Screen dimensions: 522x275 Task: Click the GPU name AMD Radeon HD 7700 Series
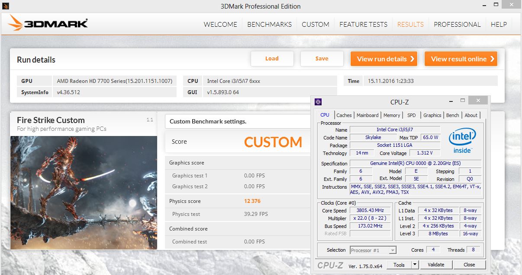click(x=115, y=81)
